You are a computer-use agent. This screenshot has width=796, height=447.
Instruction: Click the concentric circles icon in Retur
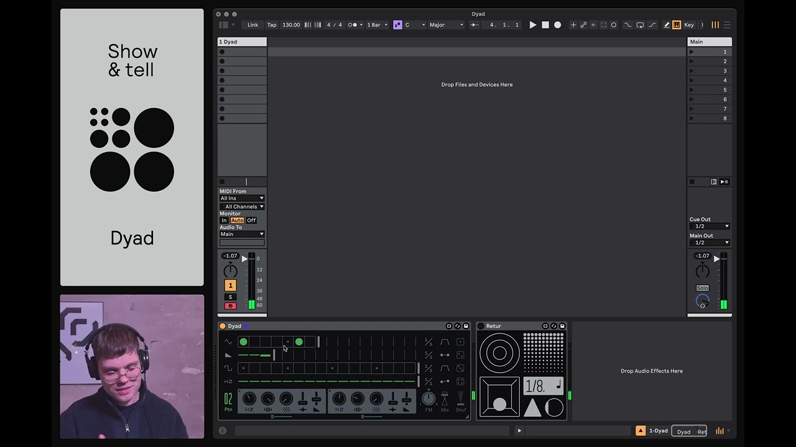click(499, 353)
